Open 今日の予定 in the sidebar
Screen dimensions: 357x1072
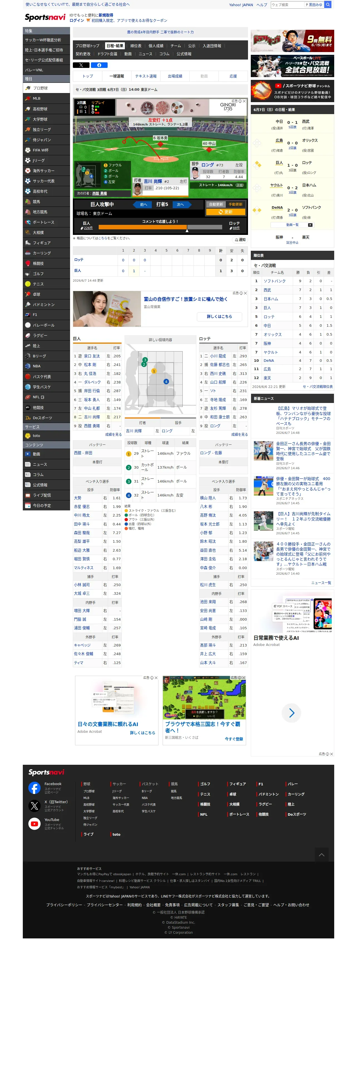point(46,506)
